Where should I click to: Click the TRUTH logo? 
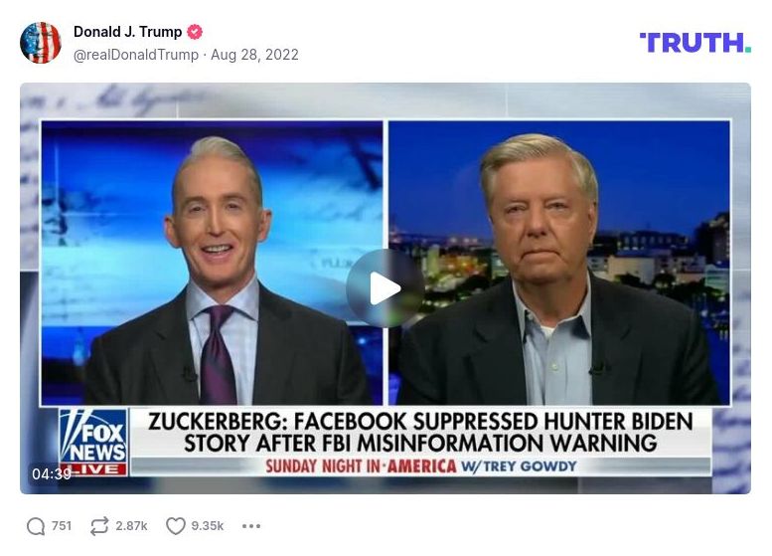pyautogui.click(x=695, y=43)
